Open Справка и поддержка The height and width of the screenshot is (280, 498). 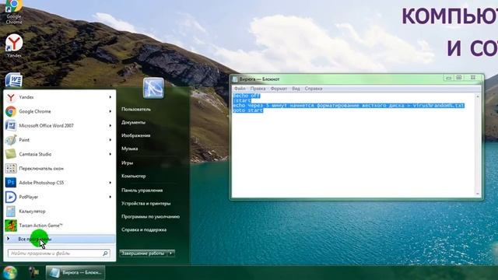click(x=143, y=230)
